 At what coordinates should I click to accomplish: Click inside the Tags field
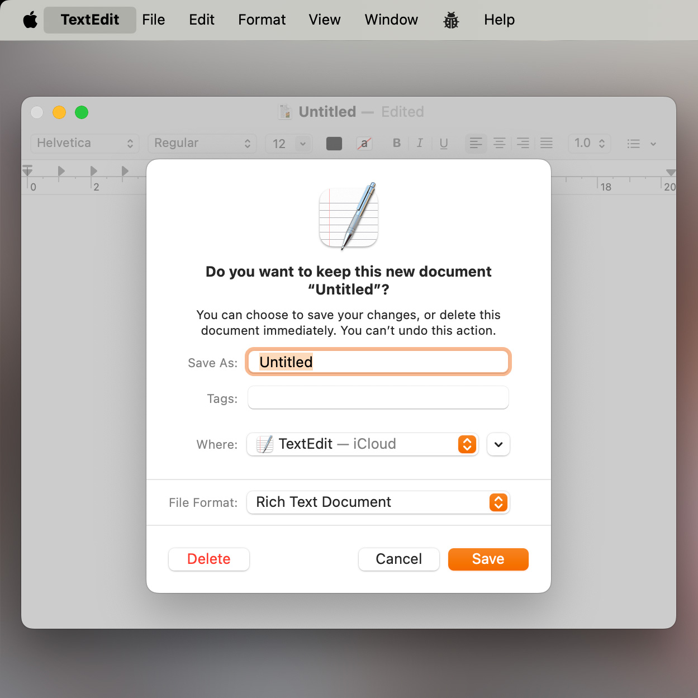pyautogui.click(x=378, y=397)
